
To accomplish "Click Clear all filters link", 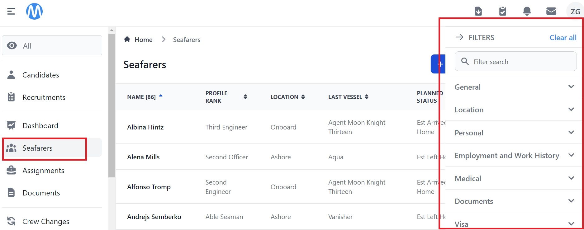I will click(563, 37).
